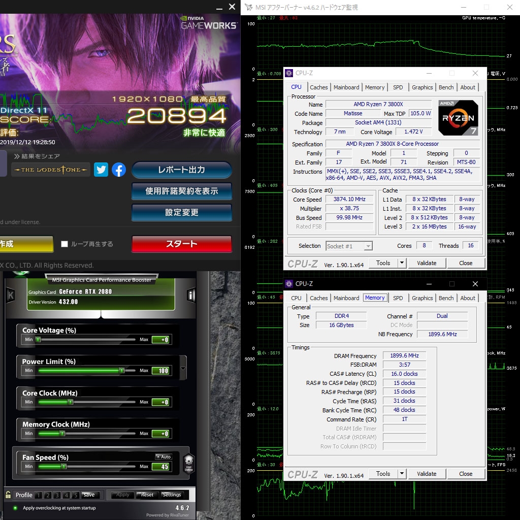520x520 pixels.
Task: Select Afterburner profile slot 3
Action: (x=57, y=495)
